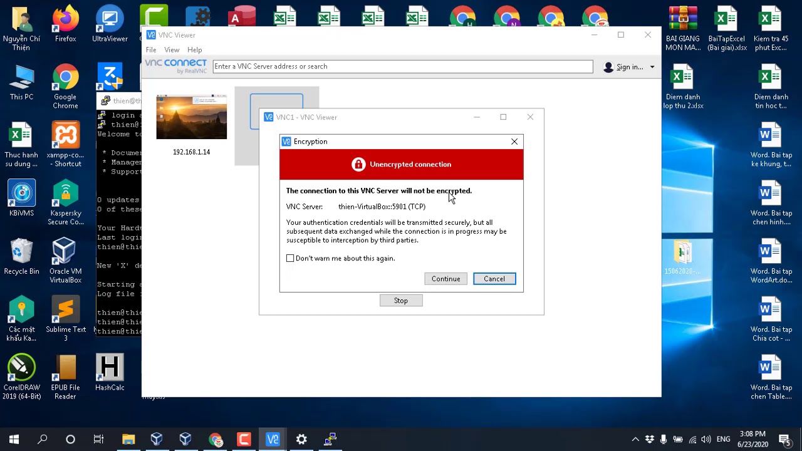802x451 pixels.
Task: Open EPUB File Reader shortcut
Action: [65, 378]
